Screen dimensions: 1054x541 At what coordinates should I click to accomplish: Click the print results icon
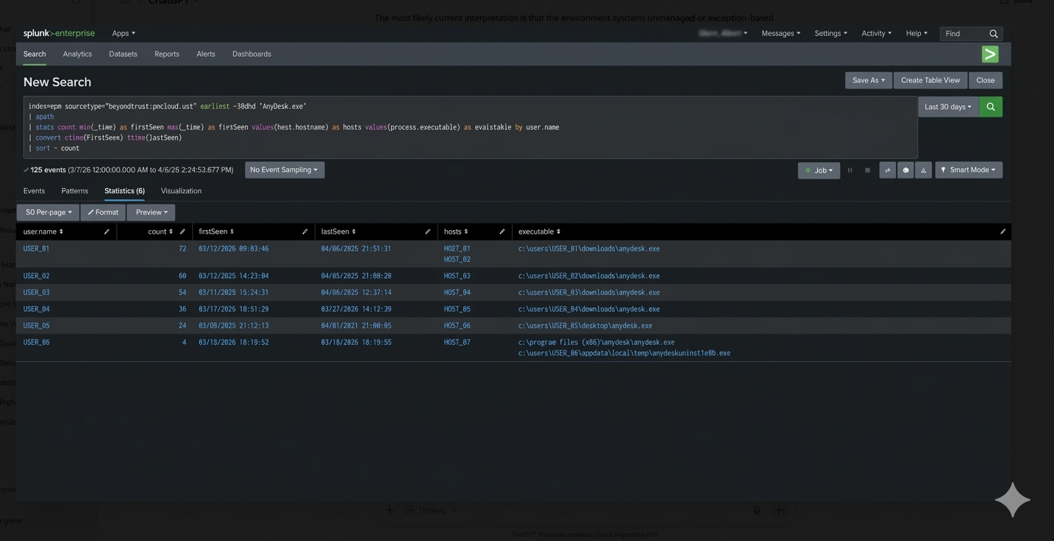click(905, 170)
